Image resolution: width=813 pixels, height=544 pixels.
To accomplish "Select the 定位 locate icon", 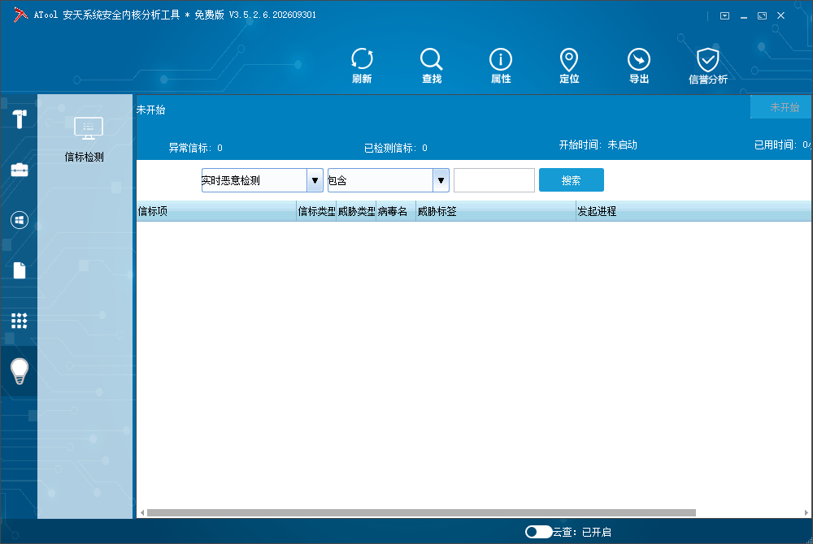I will coord(569,65).
